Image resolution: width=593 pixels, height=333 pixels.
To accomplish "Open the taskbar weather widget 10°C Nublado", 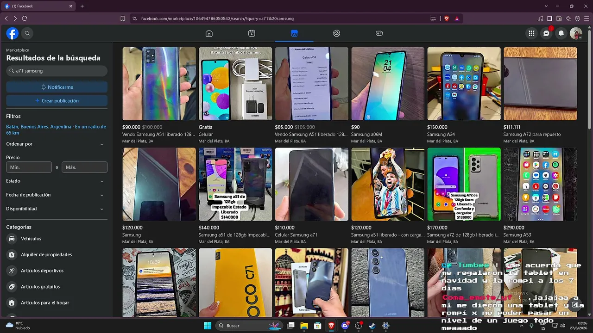I will (x=18, y=326).
